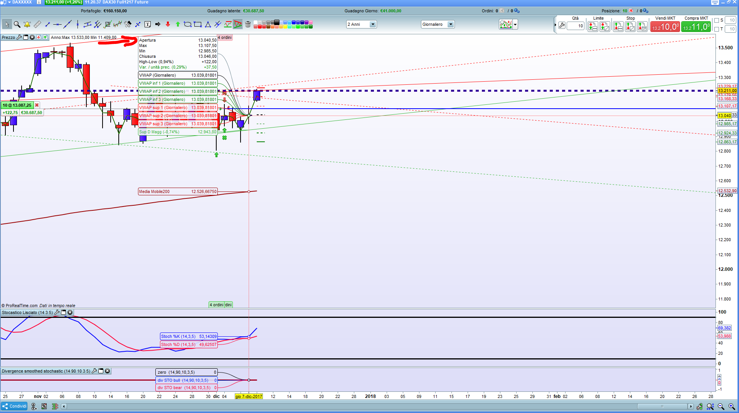Click the 4 ordini label at chart bottom

coord(217,305)
